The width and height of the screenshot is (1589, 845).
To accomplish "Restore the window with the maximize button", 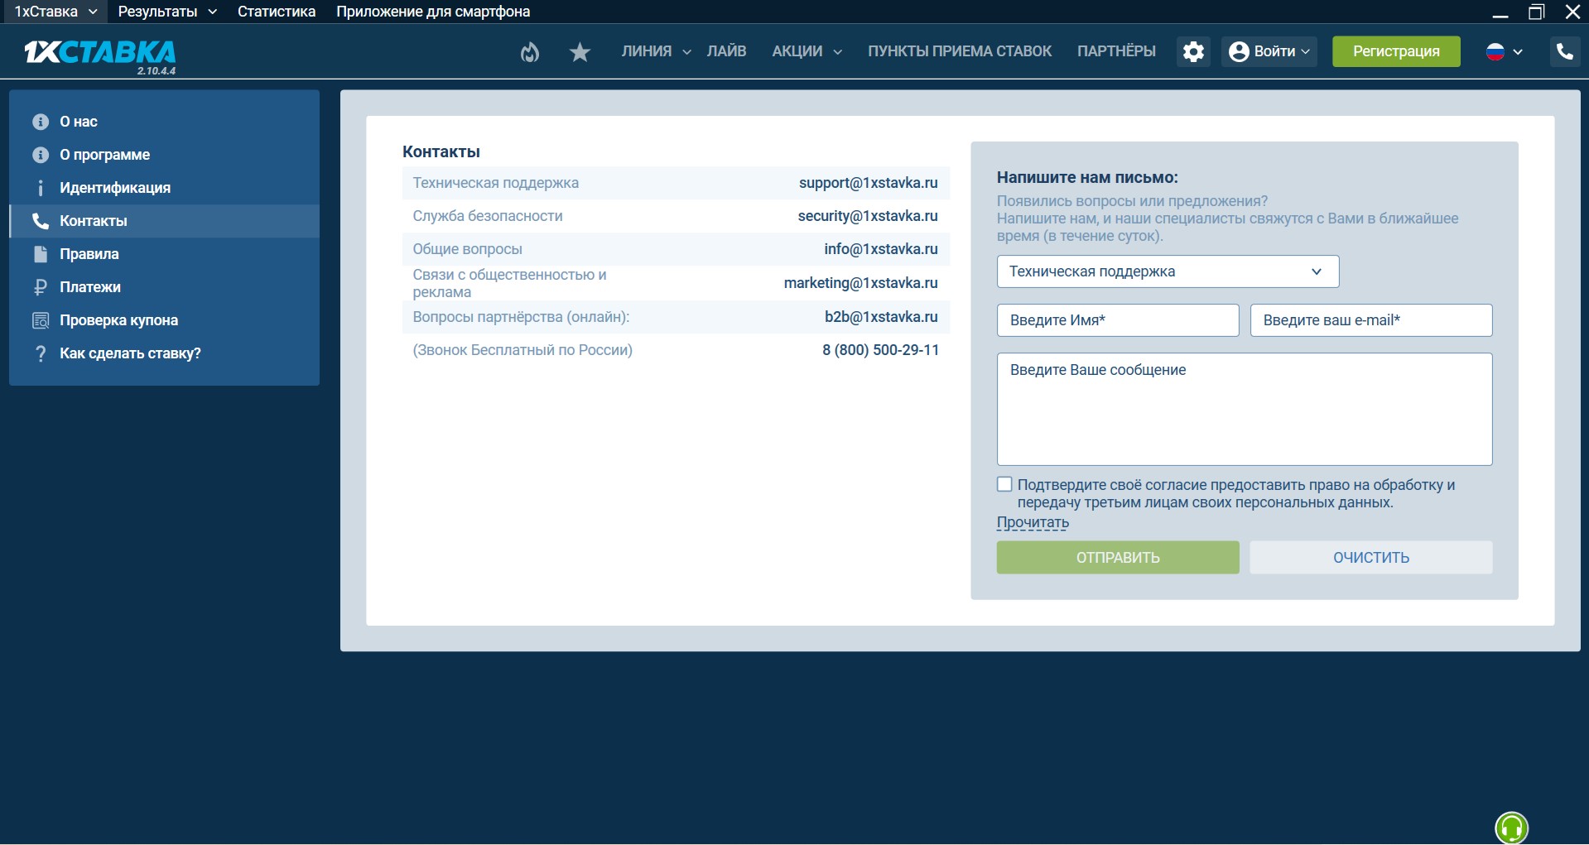I will pos(1536,12).
